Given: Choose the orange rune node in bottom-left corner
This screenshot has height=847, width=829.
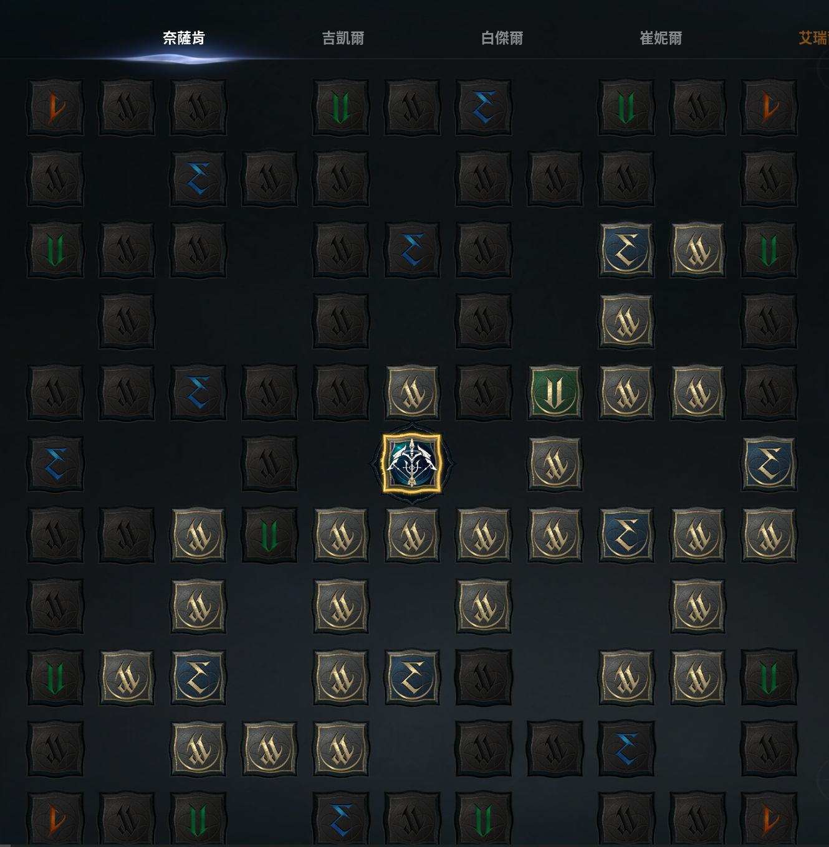Looking at the screenshot, I should pos(55,818).
